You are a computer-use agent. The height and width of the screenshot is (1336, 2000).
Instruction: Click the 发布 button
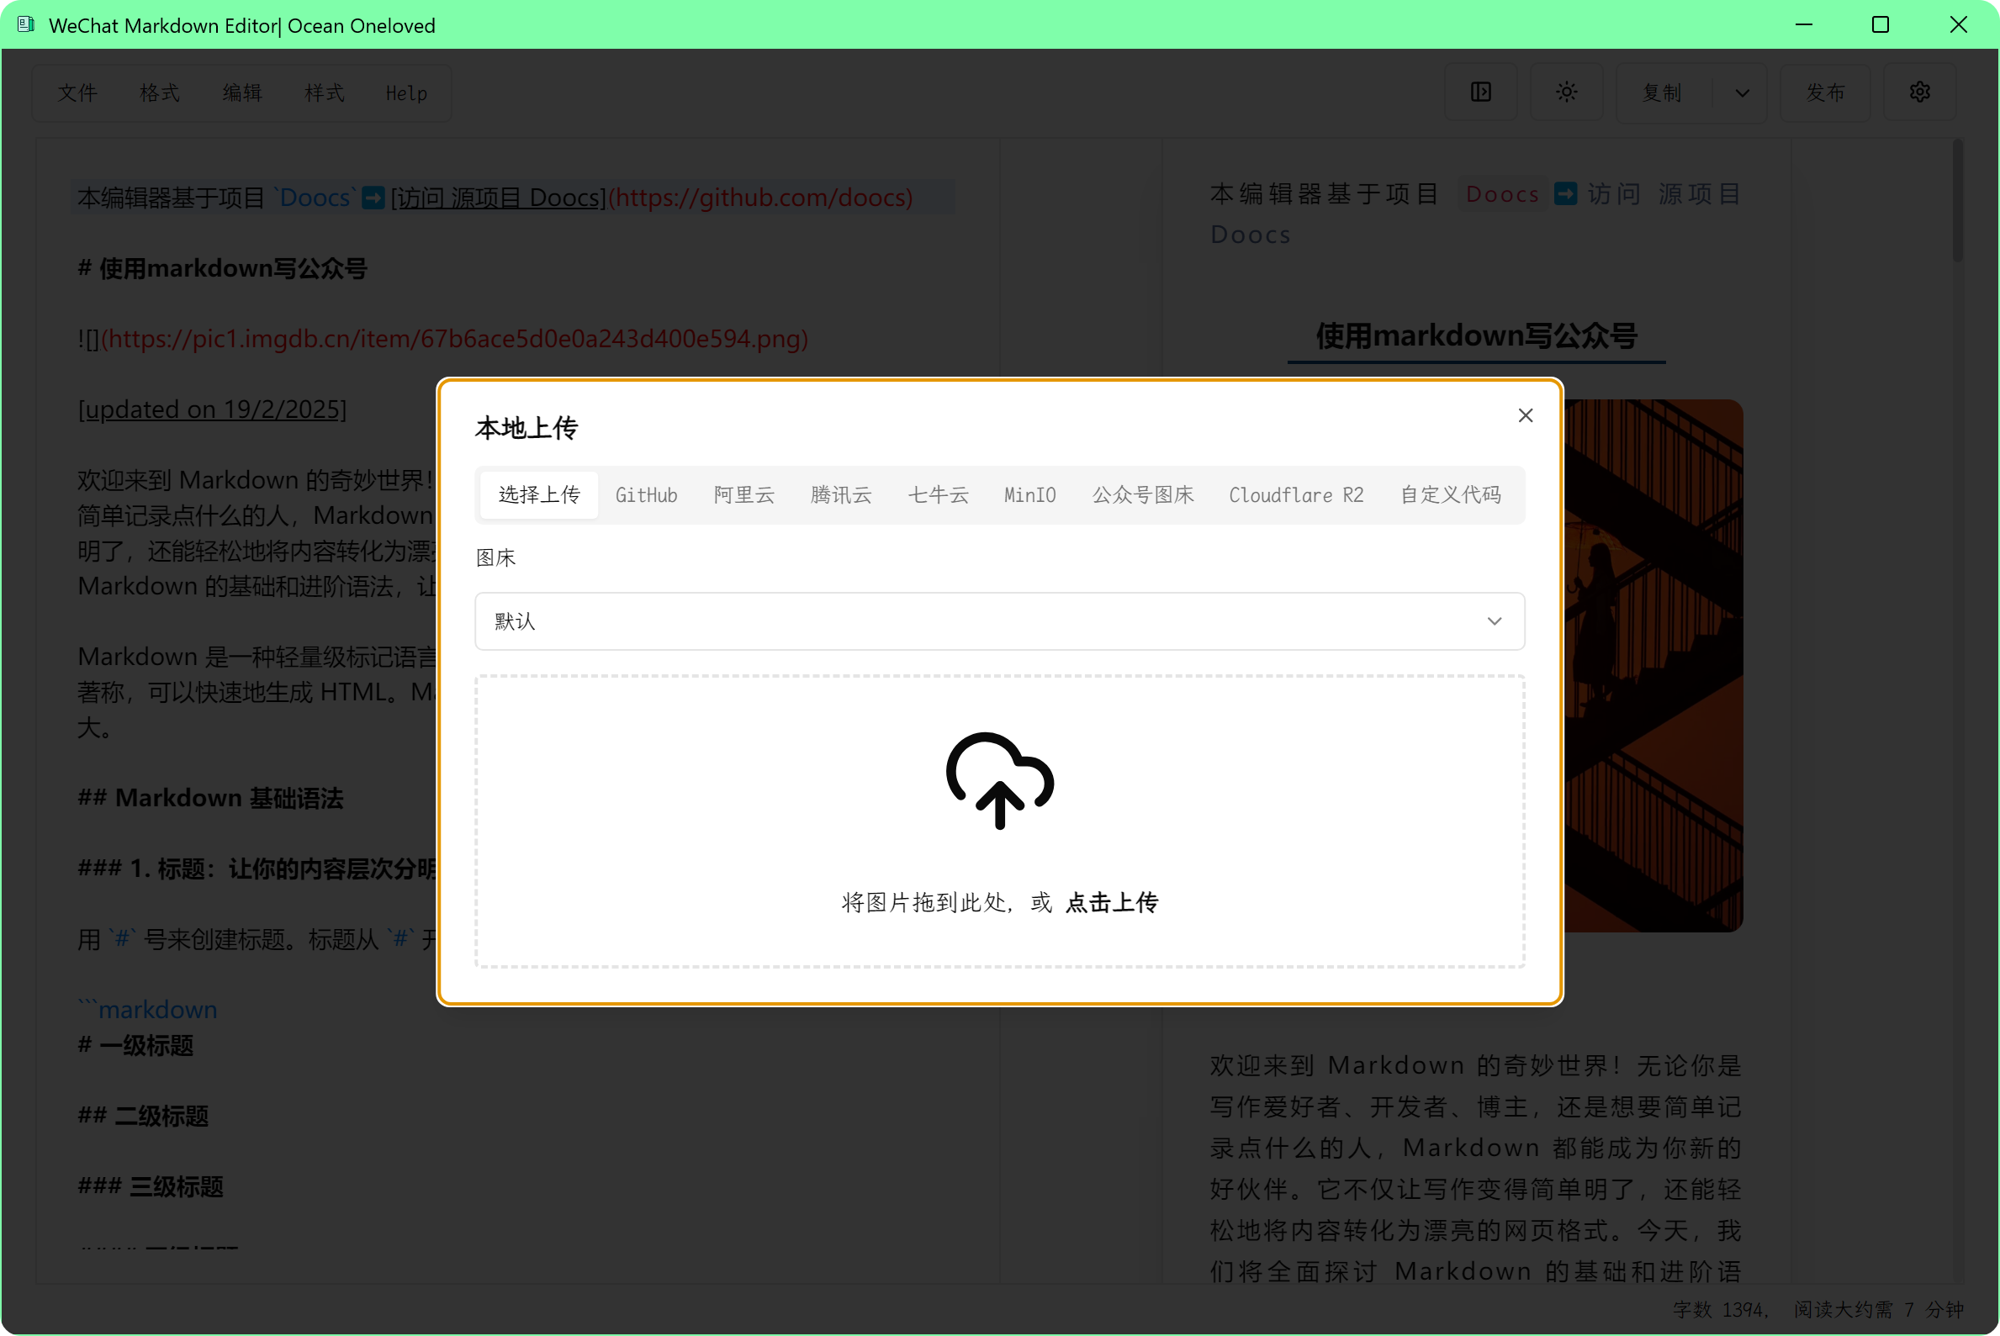click(x=1825, y=92)
